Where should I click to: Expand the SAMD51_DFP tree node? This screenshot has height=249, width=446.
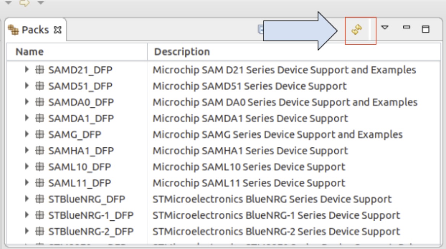[26, 86]
